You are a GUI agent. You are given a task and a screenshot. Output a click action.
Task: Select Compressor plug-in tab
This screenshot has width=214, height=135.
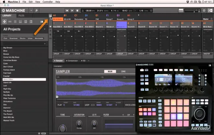[x=72, y=61]
